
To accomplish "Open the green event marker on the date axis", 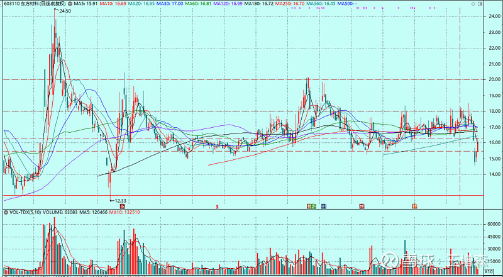I will tap(314, 206).
